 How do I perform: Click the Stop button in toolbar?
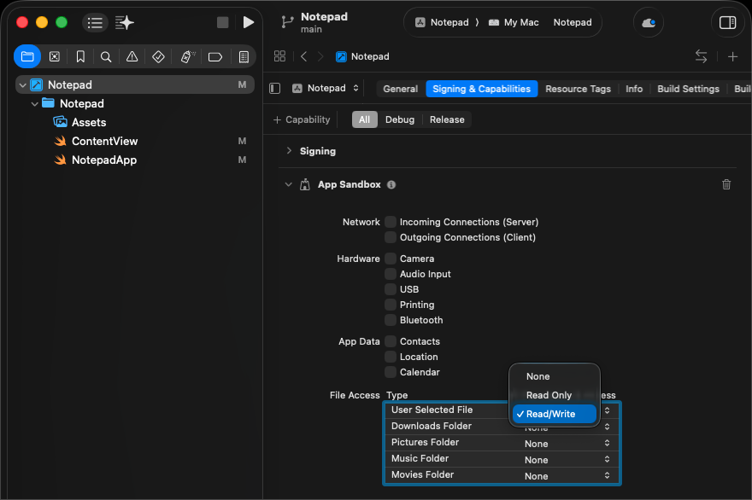[223, 22]
